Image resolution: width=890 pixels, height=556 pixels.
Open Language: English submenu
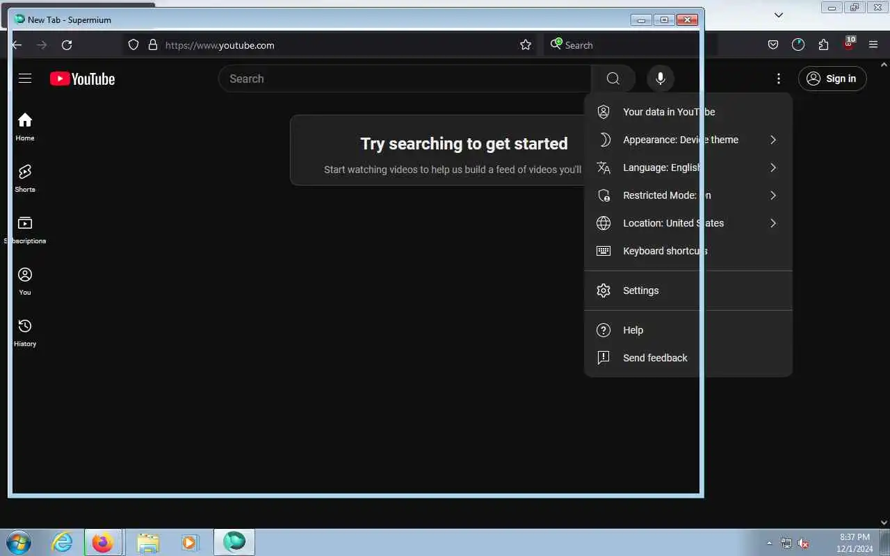688,167
